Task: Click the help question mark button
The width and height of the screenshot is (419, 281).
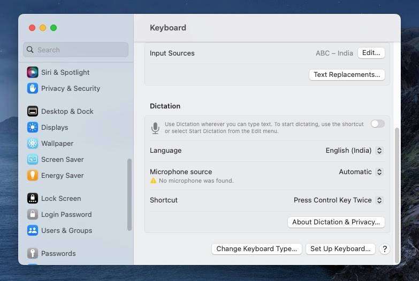Action: tap(384, 249)
